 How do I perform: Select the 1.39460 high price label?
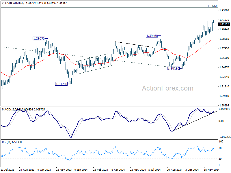[x=152, y=35]
